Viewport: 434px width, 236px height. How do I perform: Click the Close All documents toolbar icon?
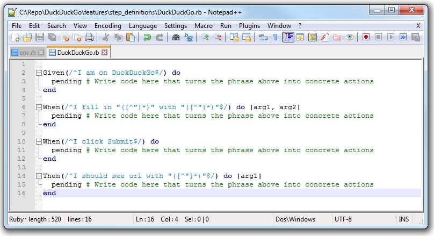(x=77, y=37)
